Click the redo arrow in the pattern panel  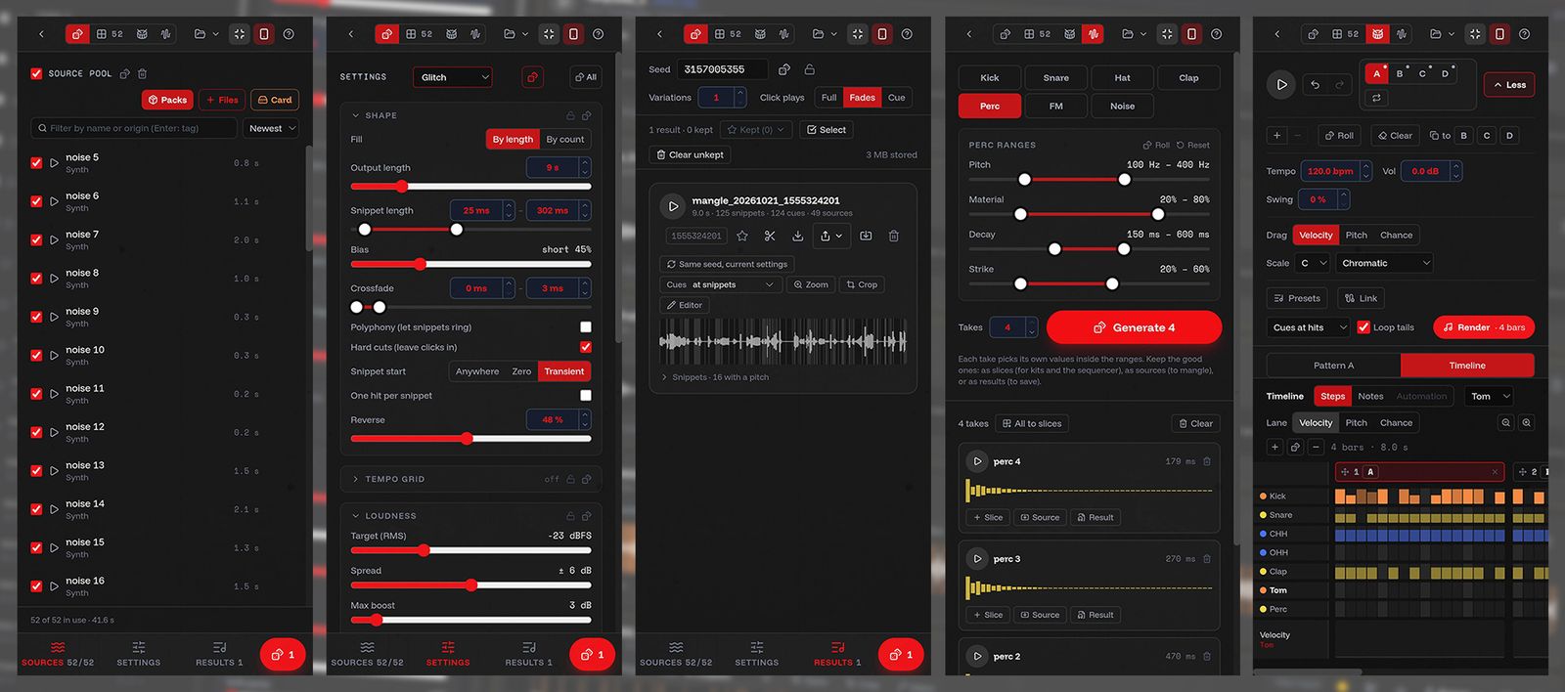[x=1339, y=85]
